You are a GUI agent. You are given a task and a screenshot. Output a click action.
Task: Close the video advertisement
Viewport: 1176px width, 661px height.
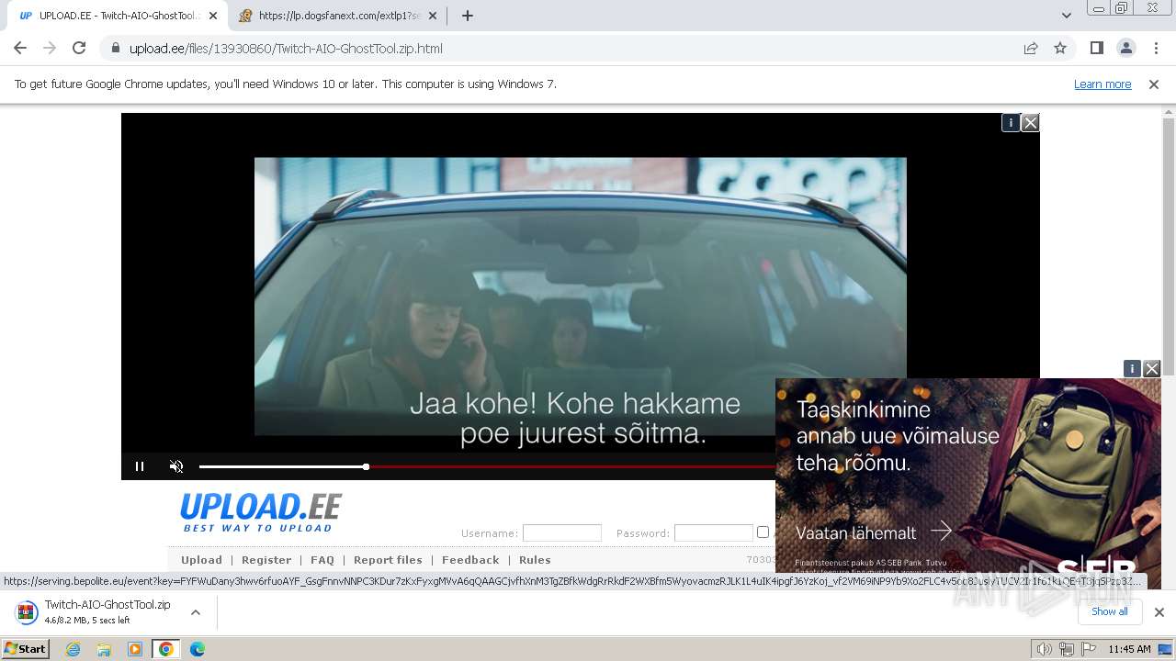1031,122
